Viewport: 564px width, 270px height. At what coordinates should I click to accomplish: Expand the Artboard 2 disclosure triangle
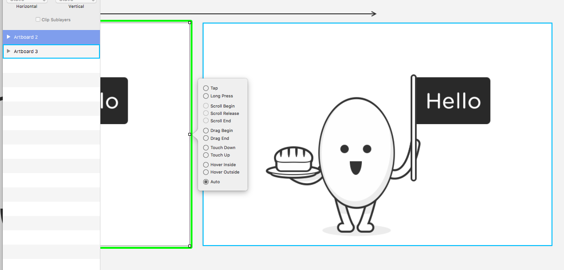tap(8, 37)
